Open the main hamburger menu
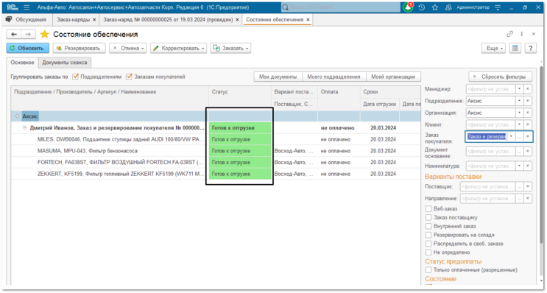 [27, 7]
